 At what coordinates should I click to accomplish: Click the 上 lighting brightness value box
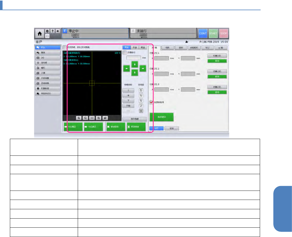(x=141, y=91)
